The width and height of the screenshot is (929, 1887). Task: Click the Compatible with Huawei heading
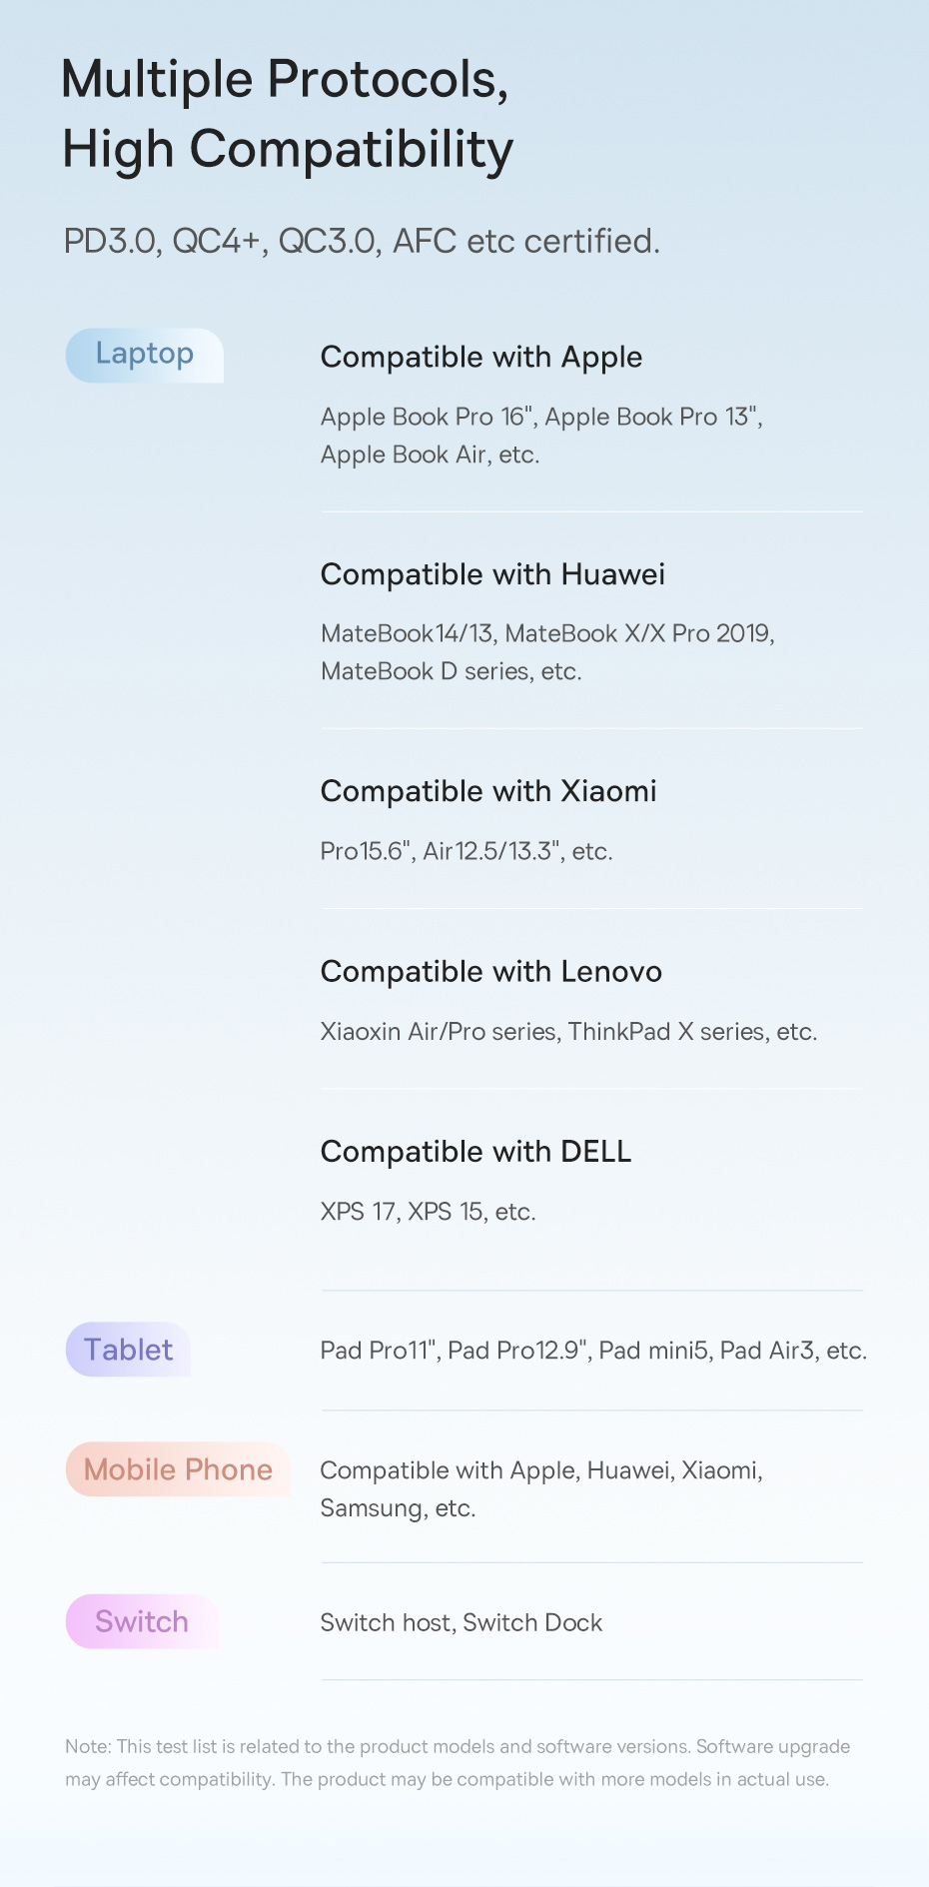coord(492,574)
